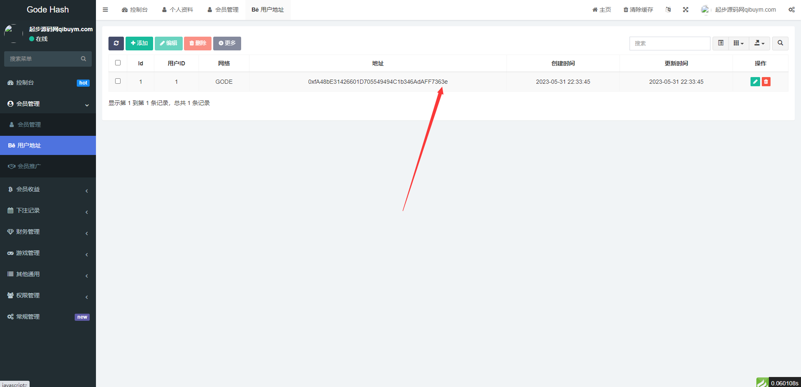Click the avatar in the top navbar
Image resolution: width=801 pixels, height=387 pixels.
tap(705, 10)
